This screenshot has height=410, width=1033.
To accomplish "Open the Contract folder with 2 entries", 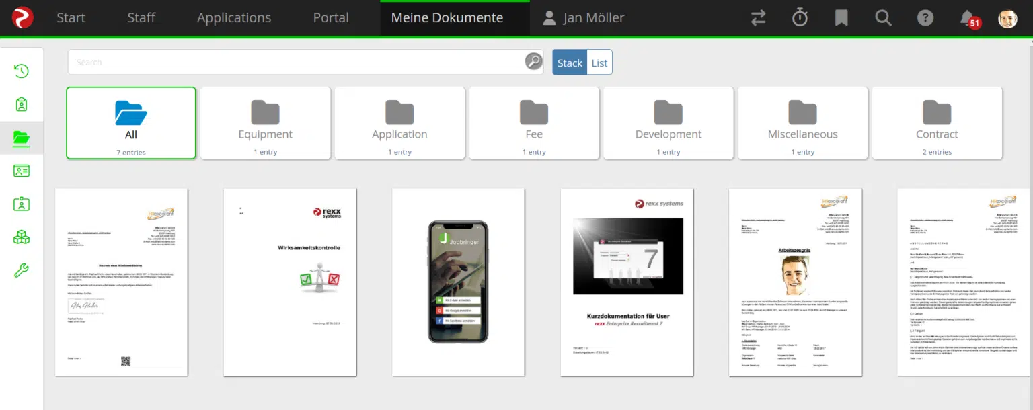I will click(937, 122).
